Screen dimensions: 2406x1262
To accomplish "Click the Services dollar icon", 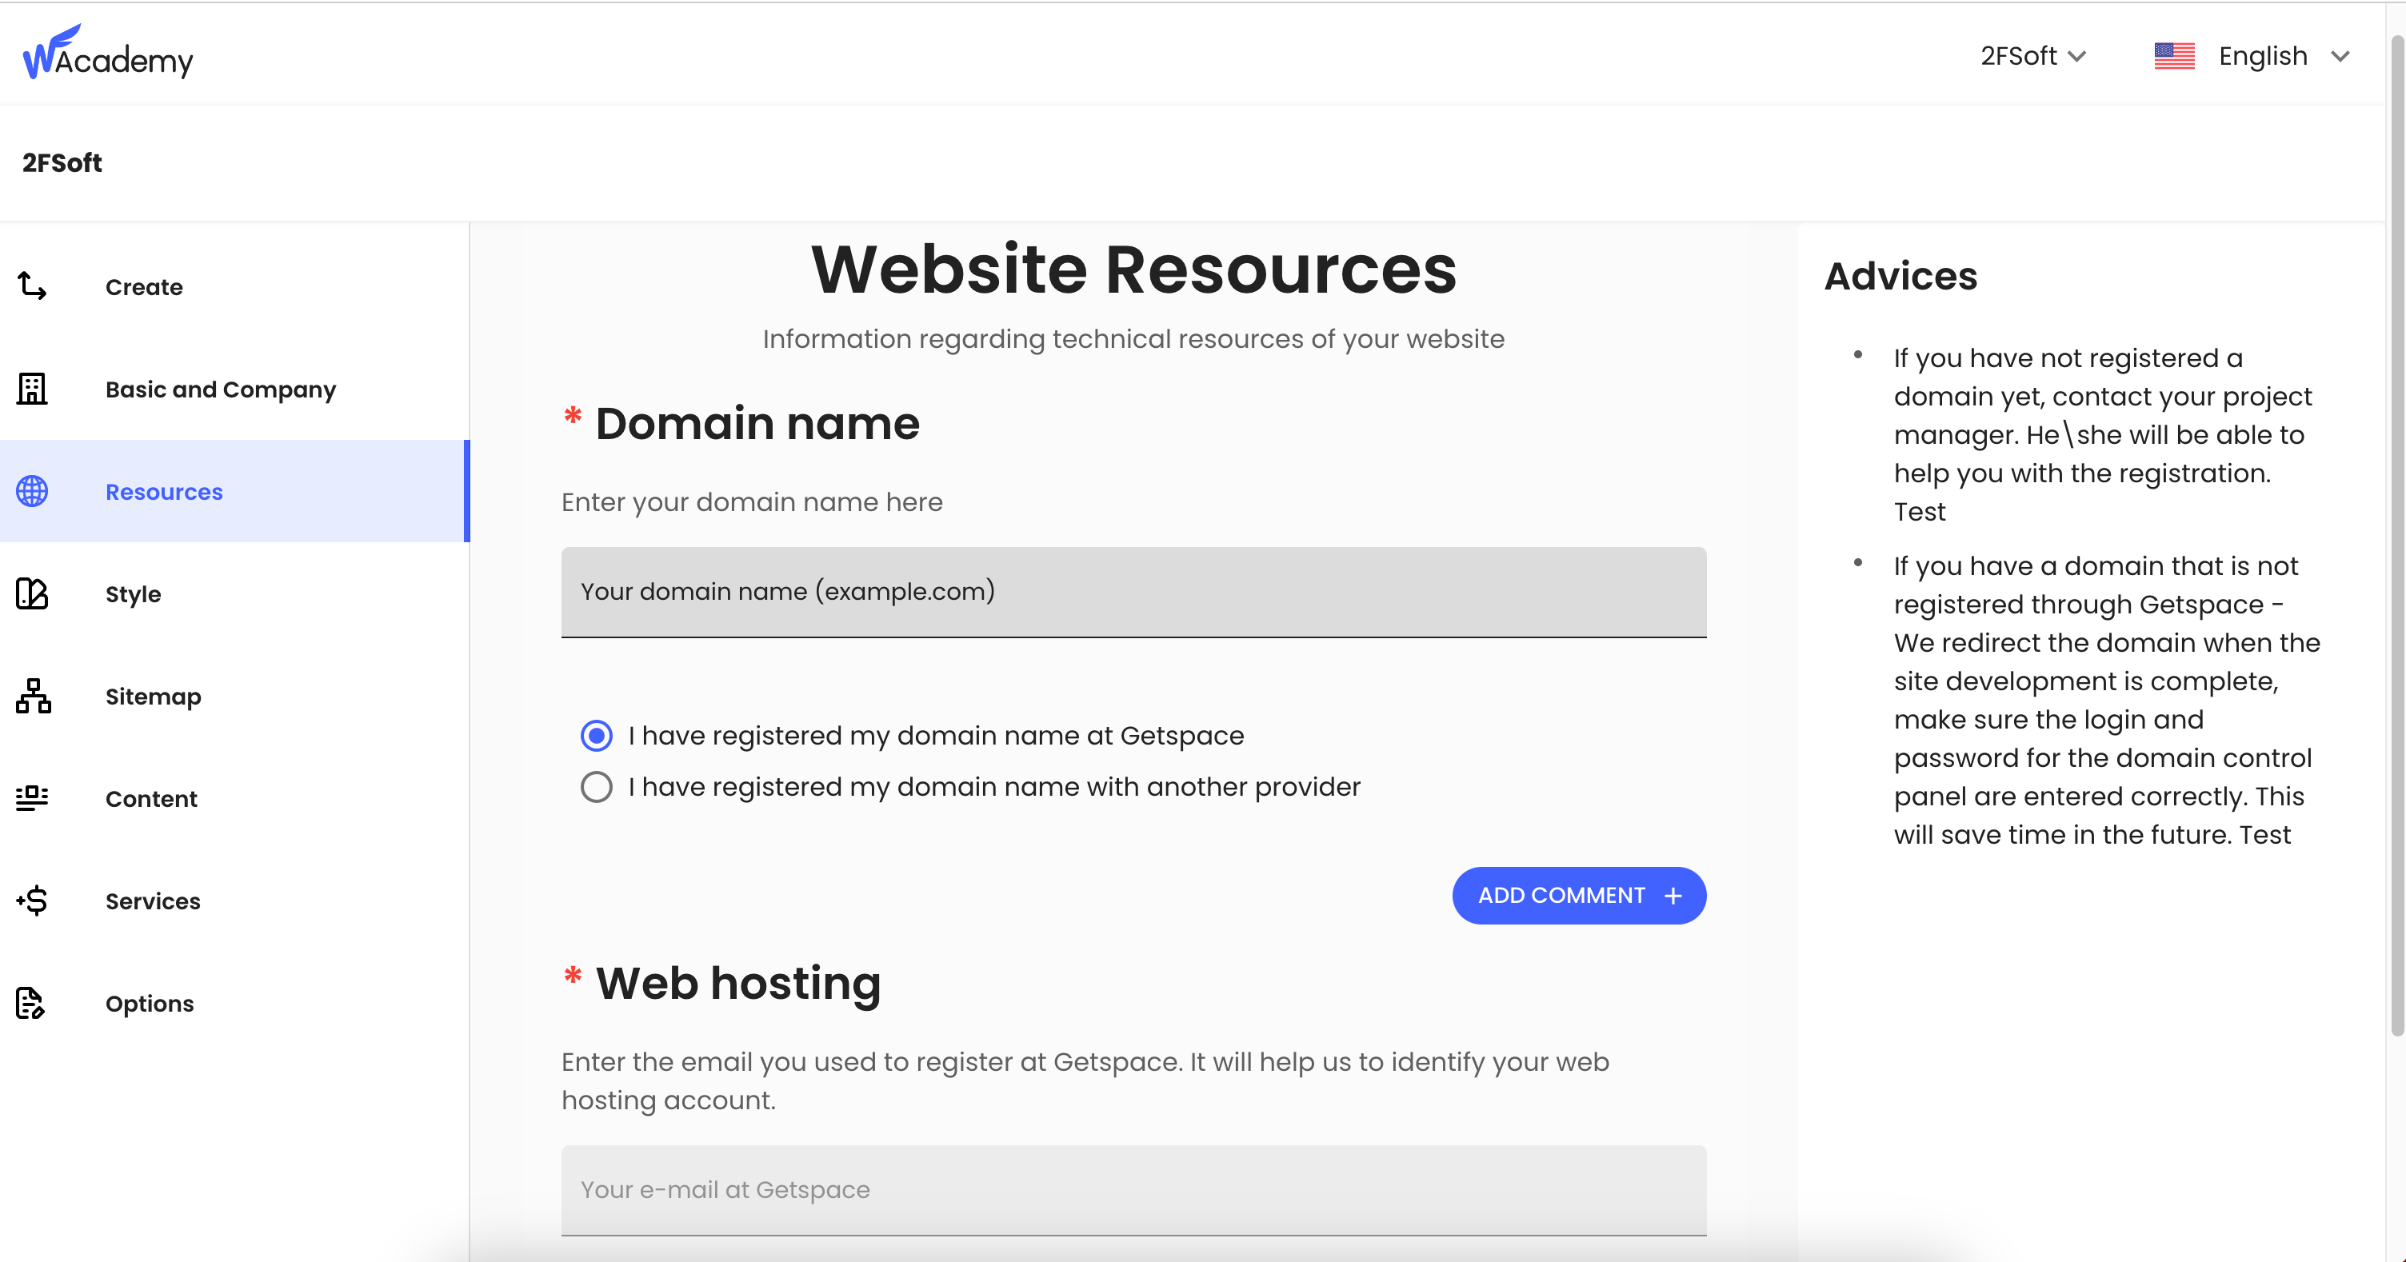I will coord(33,901).
